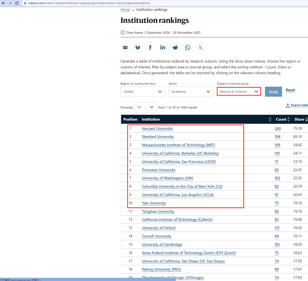Click the time frame info icon
The width and height of the screenshot is (308, 281).
(123, 33)
